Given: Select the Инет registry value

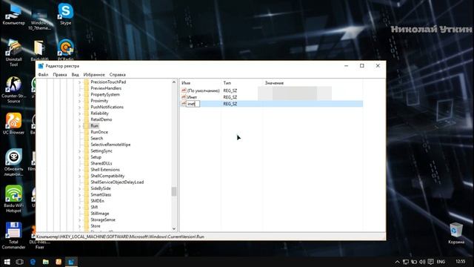Looking at the screenshot, I should point(192,97).
